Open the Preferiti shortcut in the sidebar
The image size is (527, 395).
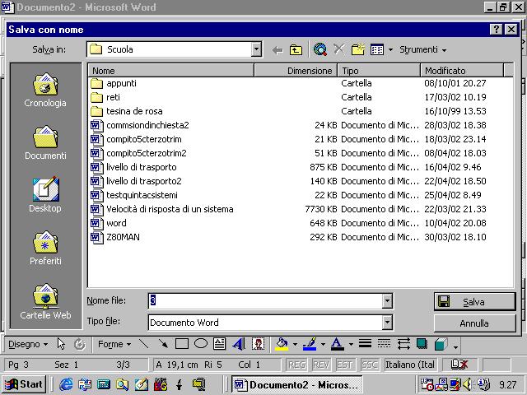[x=45, y=249]
